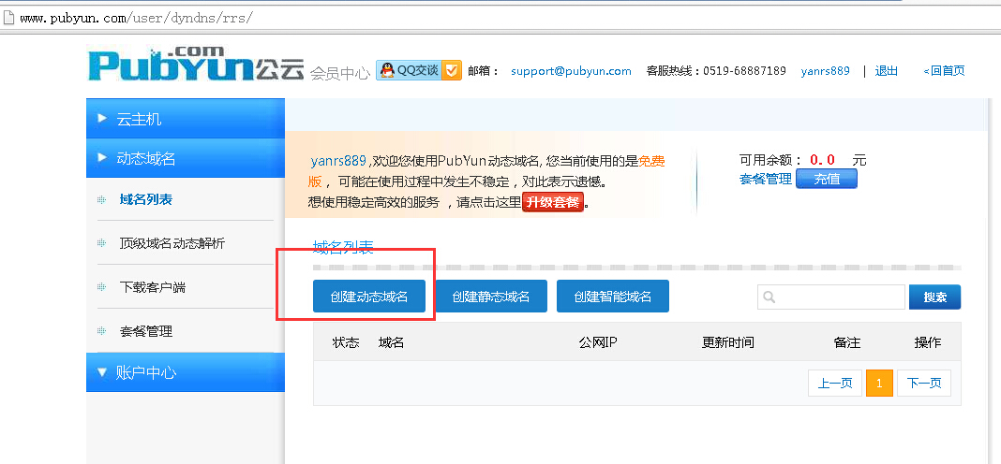The height and width of the screenshot is (464, 1001).
Task: Click support@pubyun.com email link
Action: (571, 71)
